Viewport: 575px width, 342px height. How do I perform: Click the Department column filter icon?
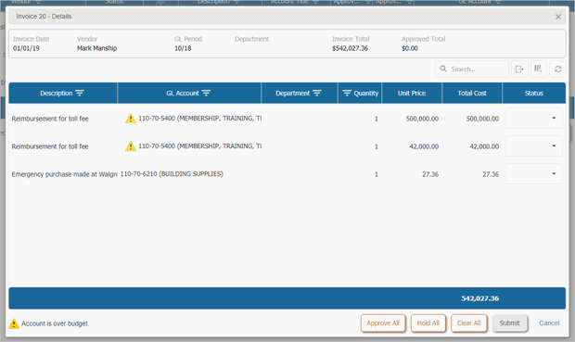point(317,93)
